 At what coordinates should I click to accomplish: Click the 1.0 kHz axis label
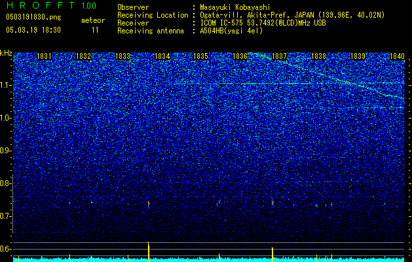point(6,118)
